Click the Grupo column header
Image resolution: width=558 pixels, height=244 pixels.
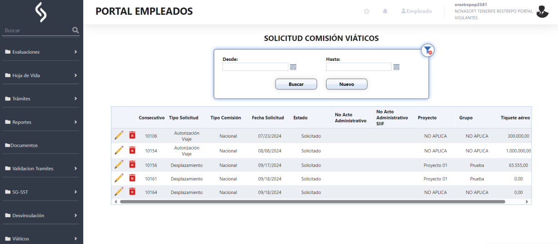coord(466,118)
